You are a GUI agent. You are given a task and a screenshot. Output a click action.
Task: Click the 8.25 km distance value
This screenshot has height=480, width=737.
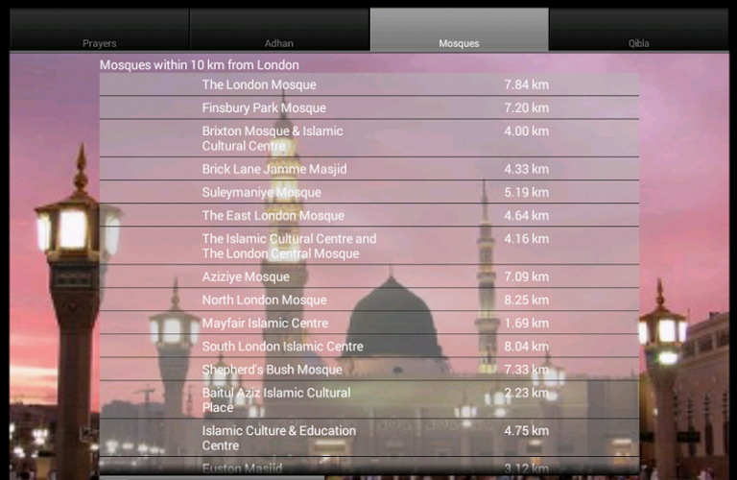[527, 300]
